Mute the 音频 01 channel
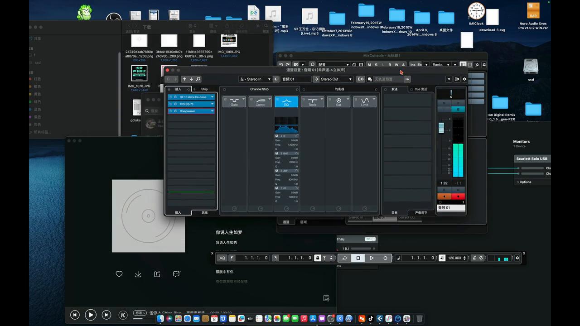Viewport: 580px width, 326px height. [444, 104]
